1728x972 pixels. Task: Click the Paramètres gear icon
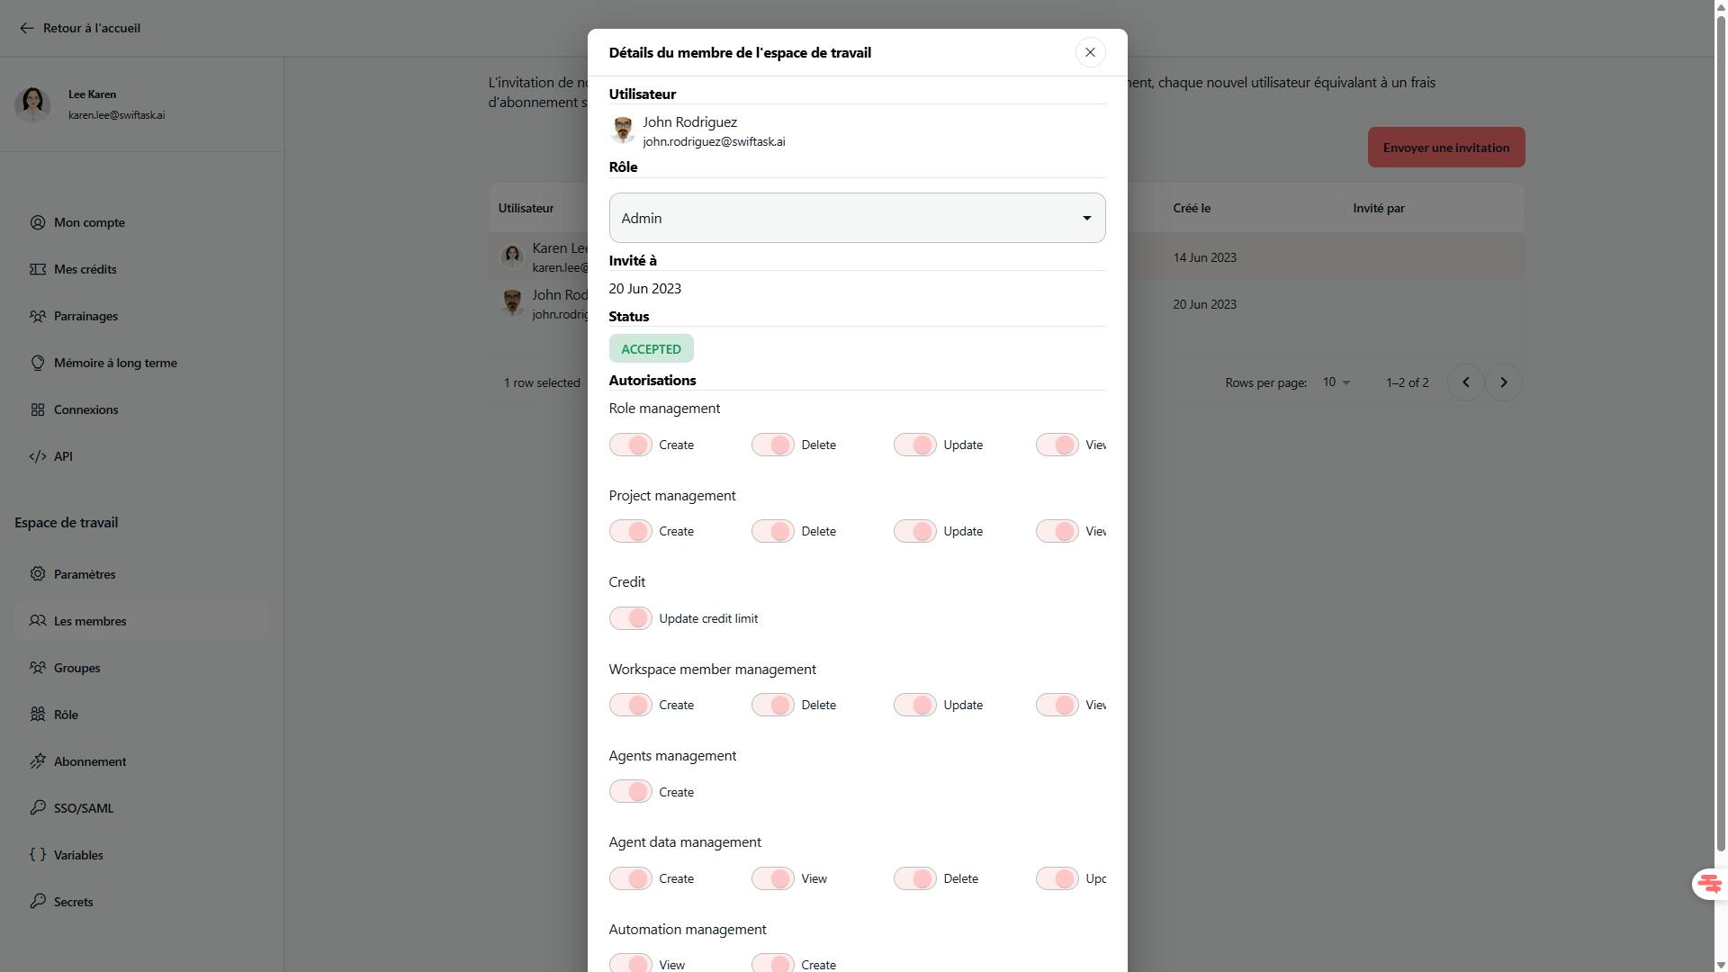pyautogui.click(x=38, y=574)
